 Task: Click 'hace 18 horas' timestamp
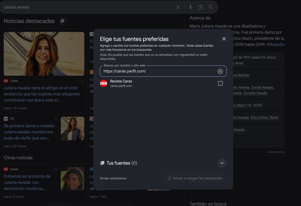click(15, 108)
